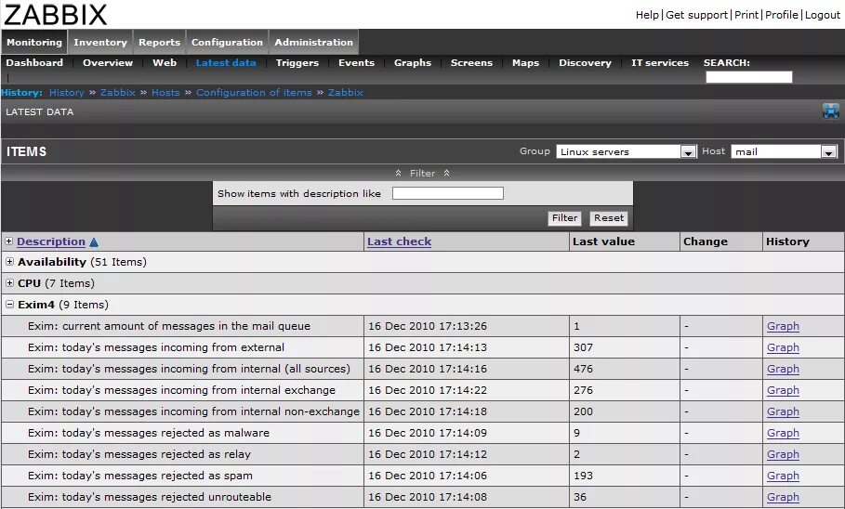
Task: Collapse the Exim4 group
Action: [9, 305]
